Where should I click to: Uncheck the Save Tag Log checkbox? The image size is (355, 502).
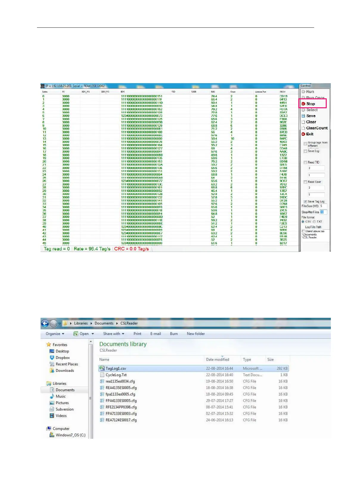(x=305, y=202)
